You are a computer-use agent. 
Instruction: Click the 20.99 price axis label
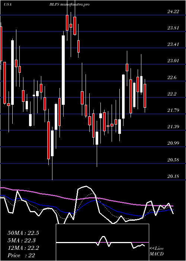coord(173,143)
